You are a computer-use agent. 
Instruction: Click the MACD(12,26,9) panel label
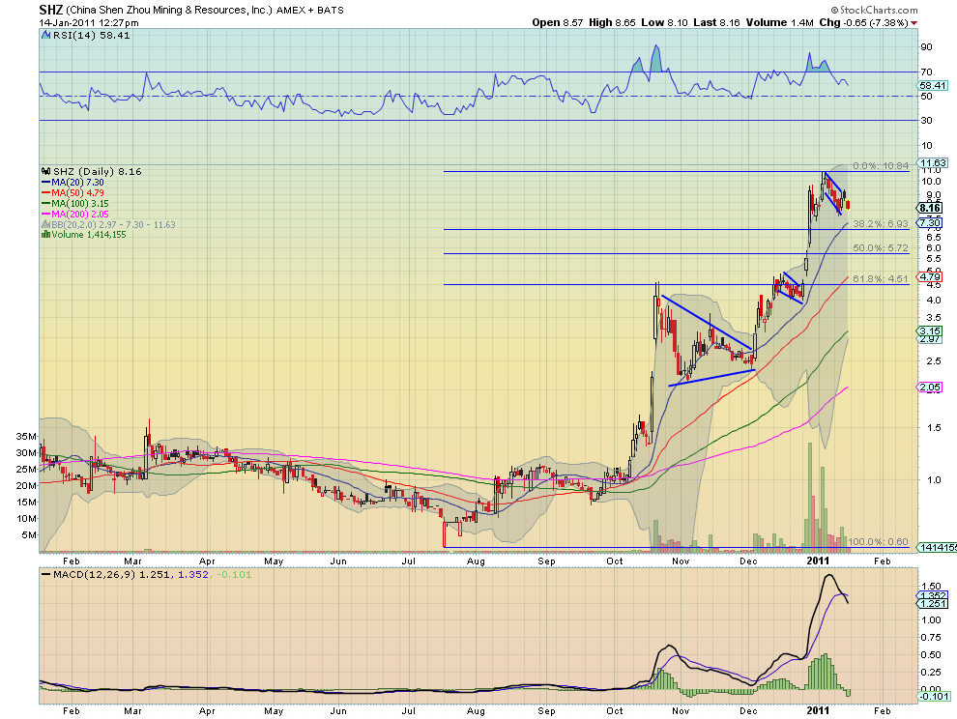[95, 574]
